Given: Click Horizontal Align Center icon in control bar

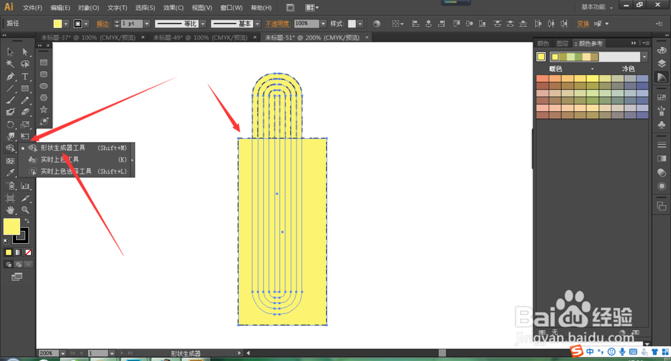Looking at the screenshot, I should pos(428,23).
